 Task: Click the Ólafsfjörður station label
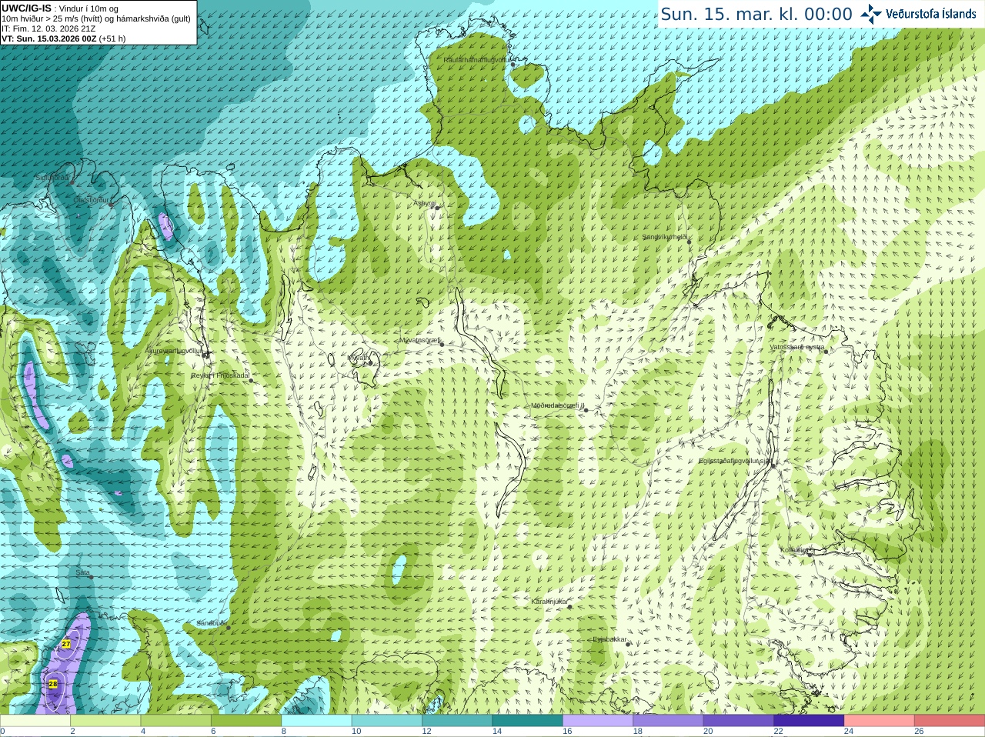point(91,200)
